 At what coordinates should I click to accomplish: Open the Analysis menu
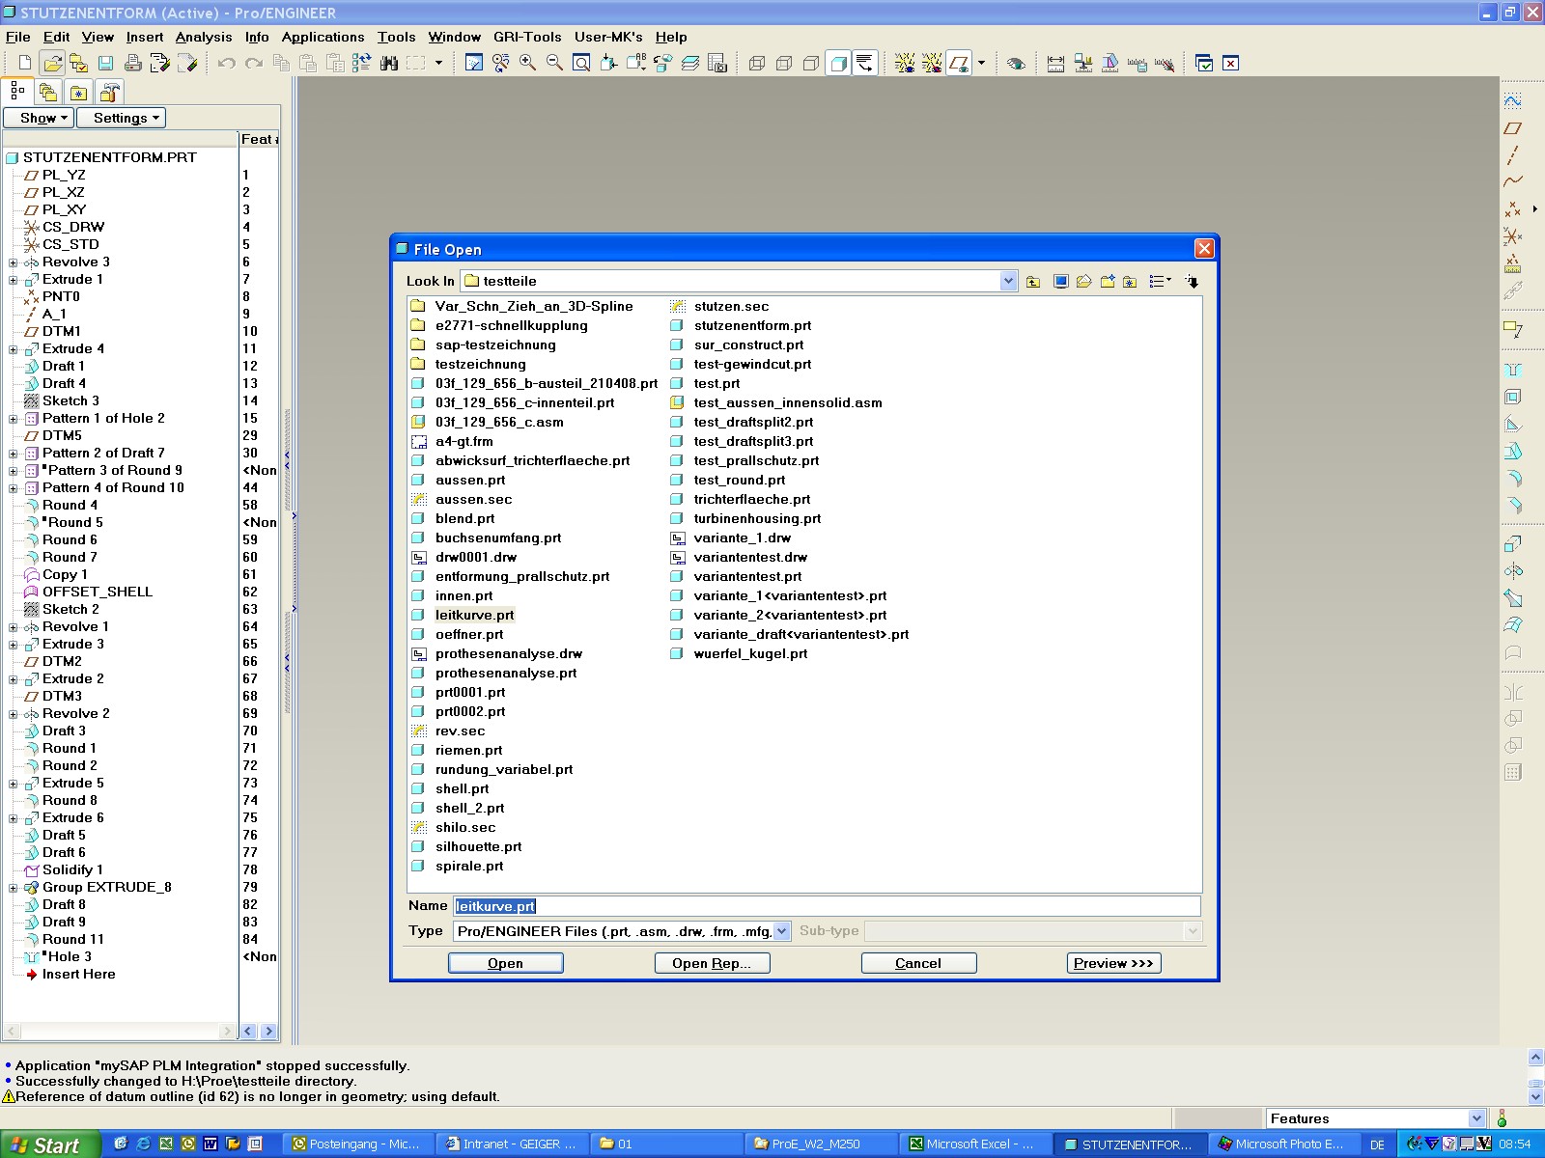(x=204, y=37)
